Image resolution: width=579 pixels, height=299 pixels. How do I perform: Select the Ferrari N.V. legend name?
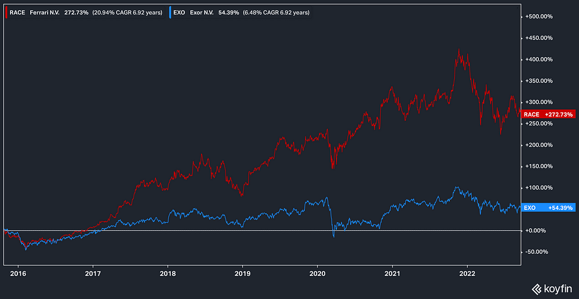(x=45, y=13)
